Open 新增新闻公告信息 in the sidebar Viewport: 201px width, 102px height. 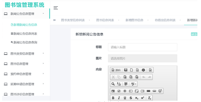[24, 25]
